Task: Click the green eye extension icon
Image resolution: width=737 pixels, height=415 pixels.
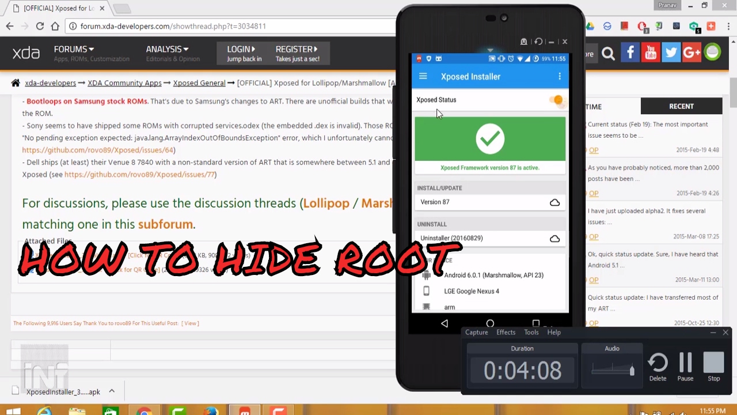Action: [x=694, y=27]
